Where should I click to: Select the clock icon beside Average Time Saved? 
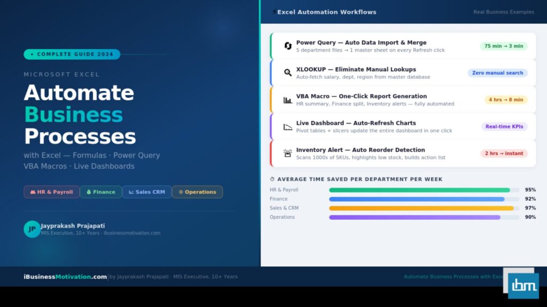click(271, 179)
